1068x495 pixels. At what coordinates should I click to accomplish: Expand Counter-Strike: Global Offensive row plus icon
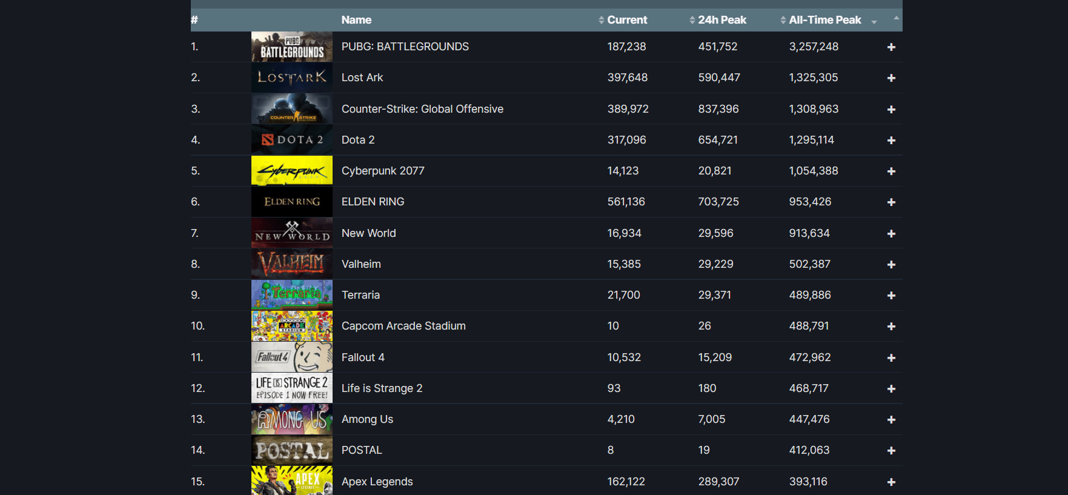point(891,110)
